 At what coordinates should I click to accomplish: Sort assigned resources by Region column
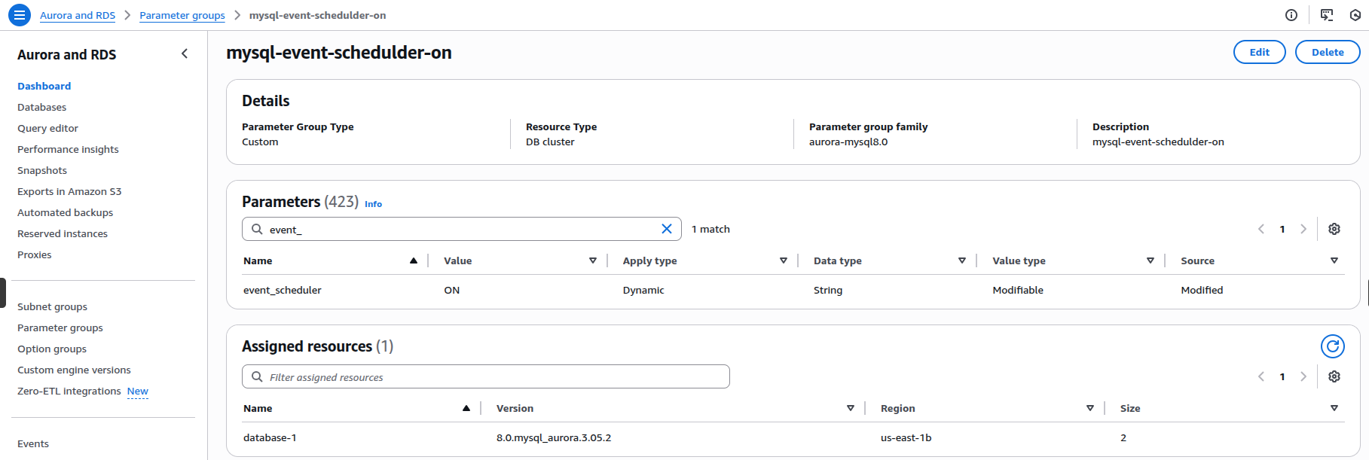click(x=1089, y=408)
